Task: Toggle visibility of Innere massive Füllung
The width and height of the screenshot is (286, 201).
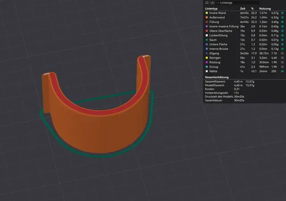Action: click(282, 26)
